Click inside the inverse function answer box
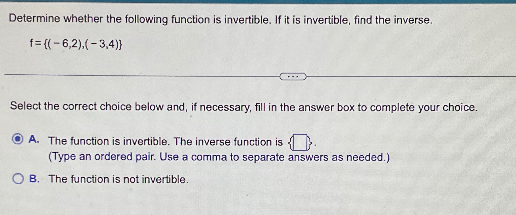Screen dimensions: 516x215 (x=300, y=142)
